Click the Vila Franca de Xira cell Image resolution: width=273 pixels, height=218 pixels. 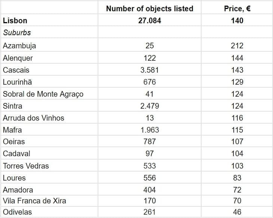click(34, 201)
